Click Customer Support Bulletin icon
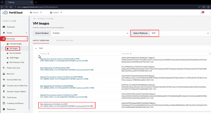The image size is (211, 113). coord(4,91)
